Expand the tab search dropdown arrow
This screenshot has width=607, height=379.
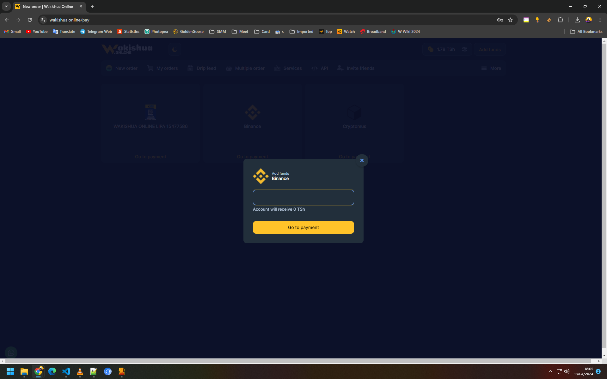(6, 6)
